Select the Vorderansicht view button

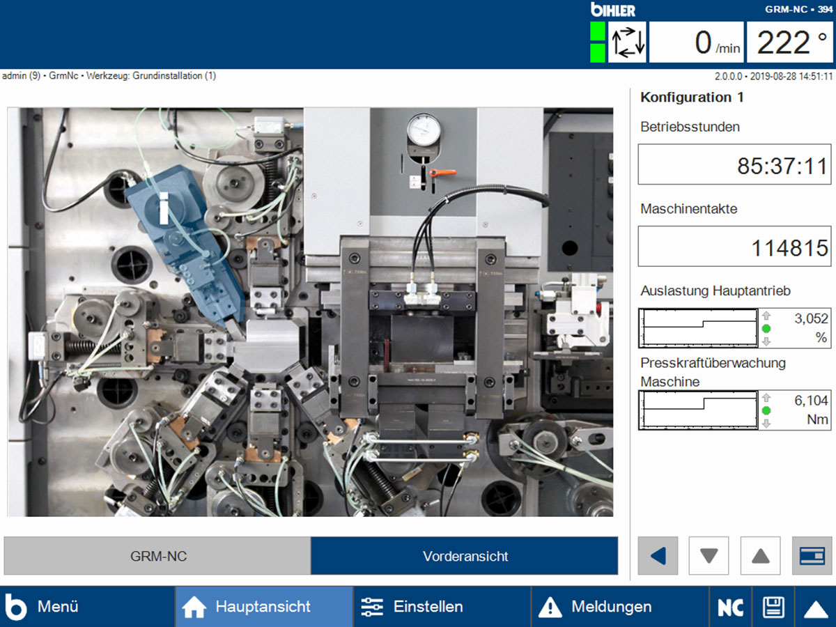(465, 556)
